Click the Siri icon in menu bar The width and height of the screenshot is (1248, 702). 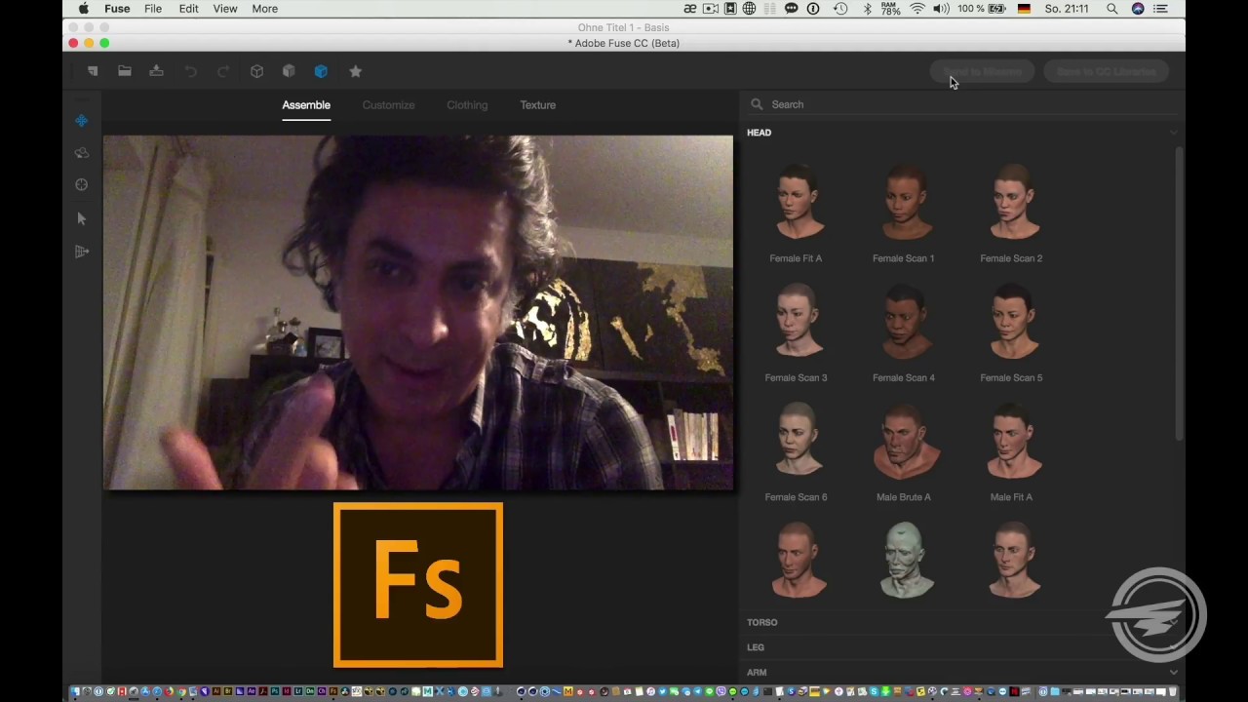click(x=1138, y=9)
